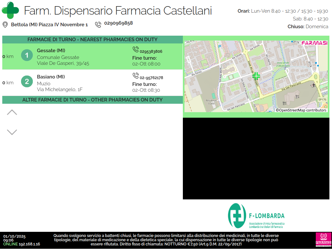Select the number 2 circle badge
Screen dimensions: 332x249
point(27,81)
